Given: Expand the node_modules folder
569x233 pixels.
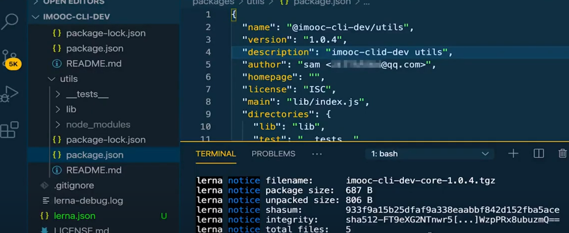Looking at the screenshot, I should pyautogui.click(x=104, y=125).
